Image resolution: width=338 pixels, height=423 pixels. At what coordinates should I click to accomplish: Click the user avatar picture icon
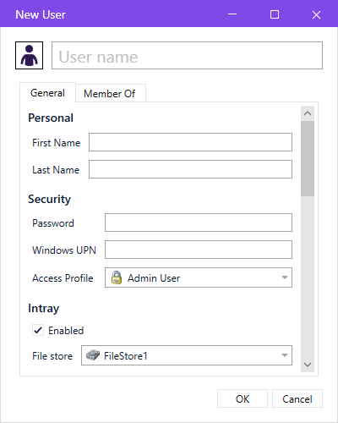tap(29, 55)
